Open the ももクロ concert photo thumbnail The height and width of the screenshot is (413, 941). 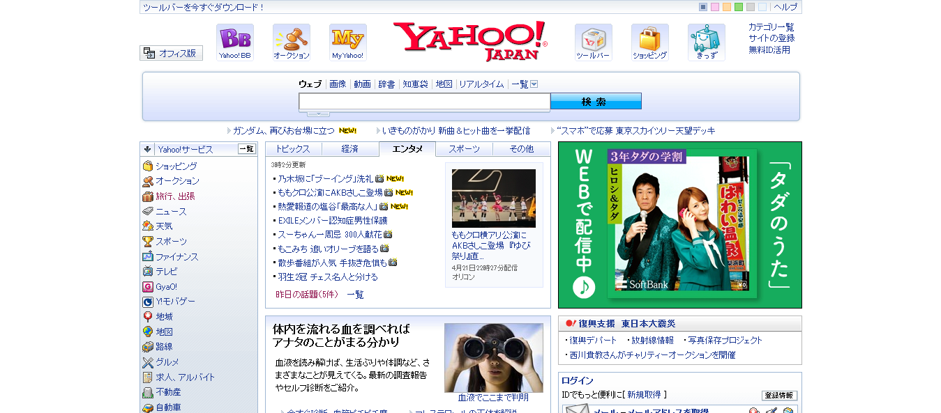pos(494,198)
